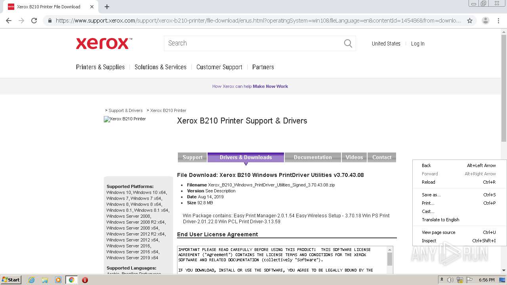Screen dimensions: 507x285
Task: Select the Drivers & Downloads tab
Action: 246,157
